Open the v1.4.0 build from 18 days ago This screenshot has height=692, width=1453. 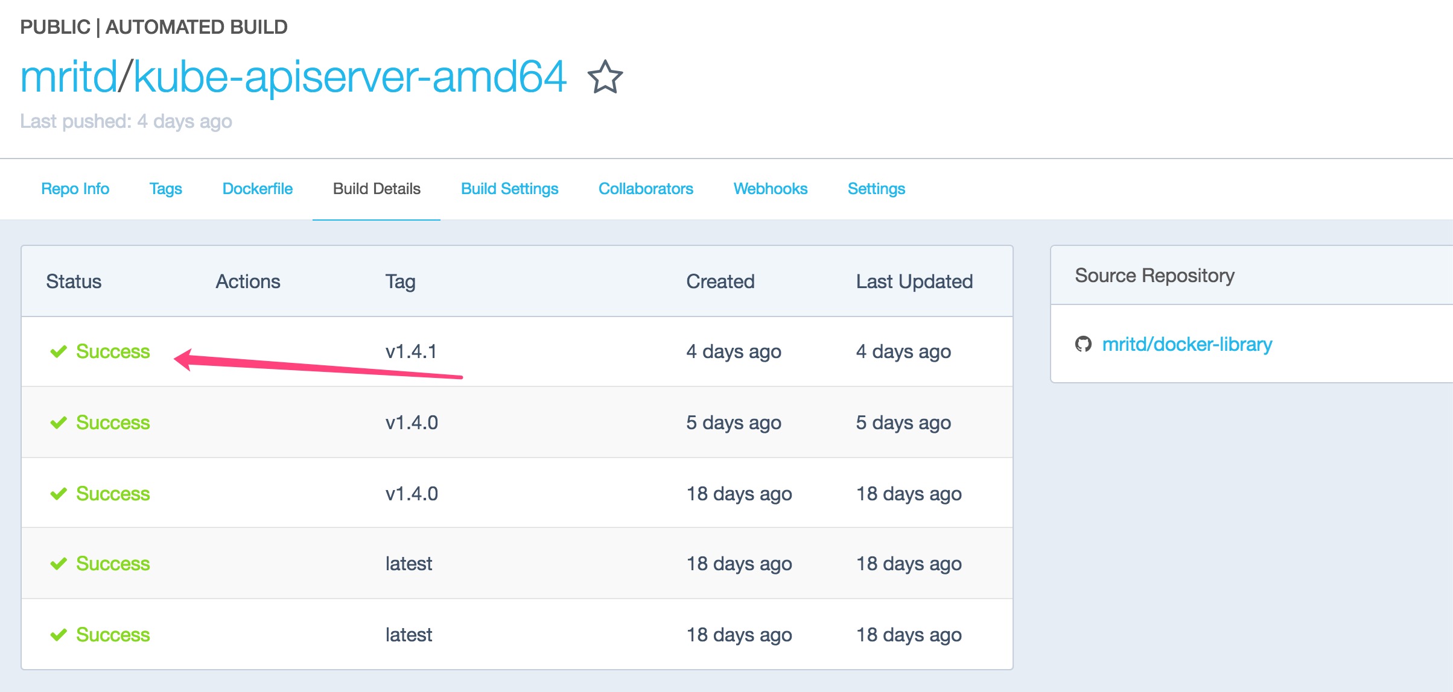click(113, 494)
